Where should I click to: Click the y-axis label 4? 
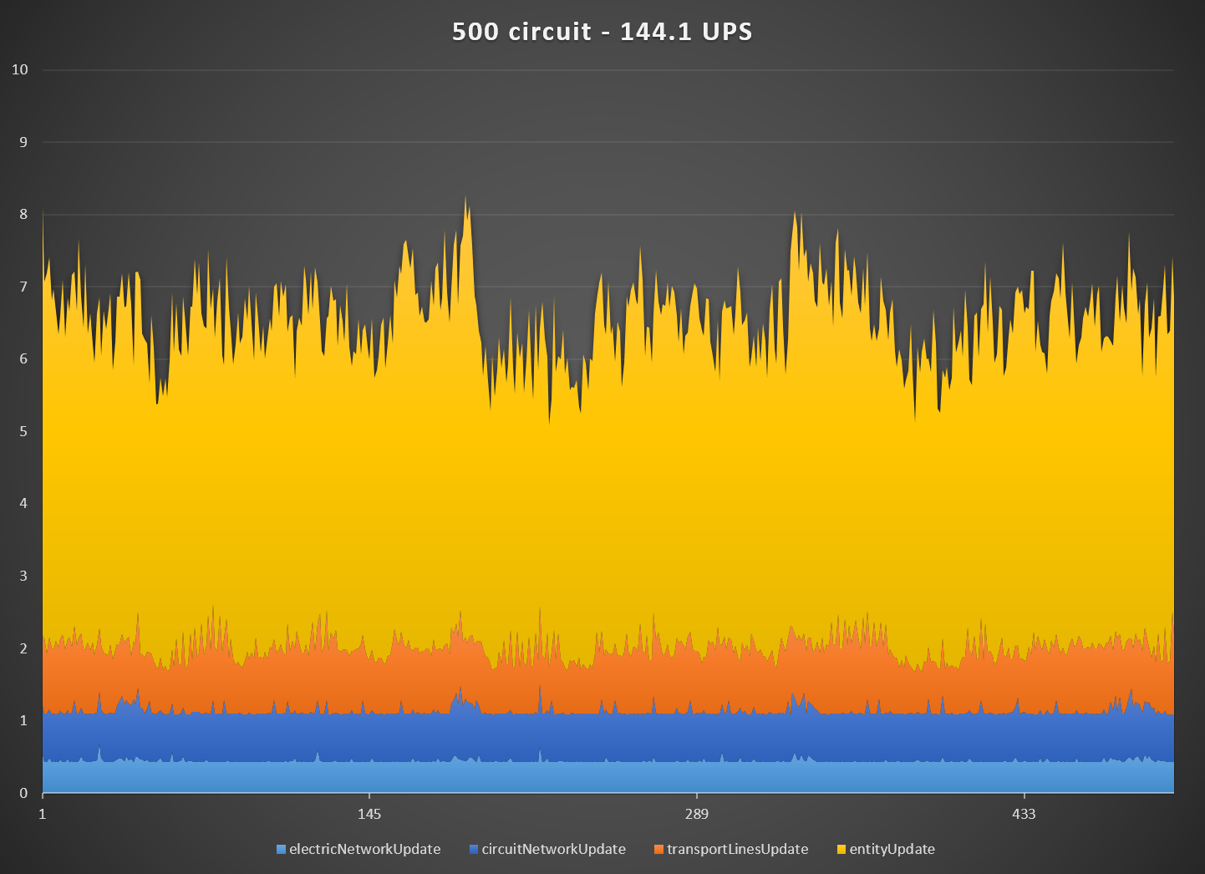24,503
